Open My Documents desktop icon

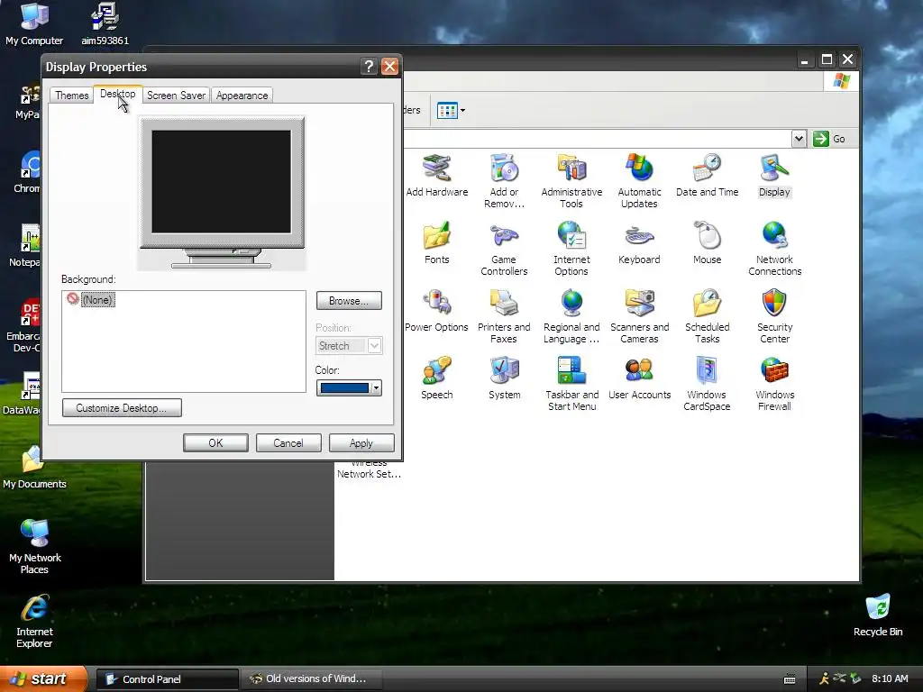34,468
